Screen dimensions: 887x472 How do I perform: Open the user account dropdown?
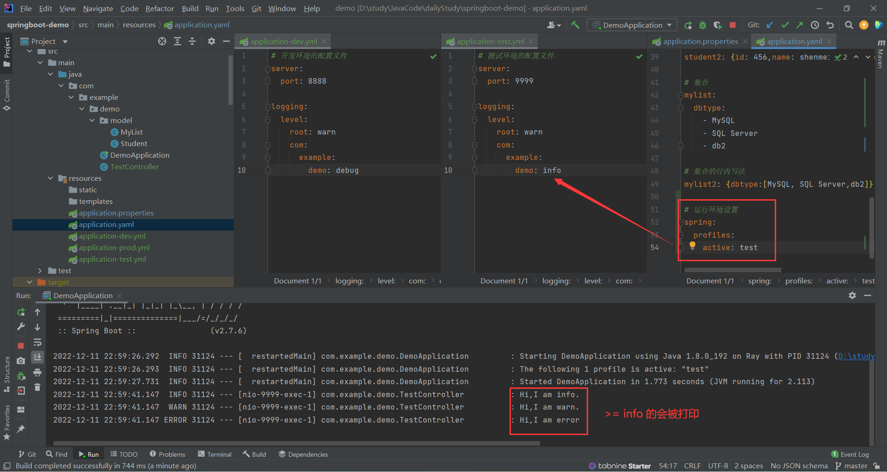(x=554, y=25)
